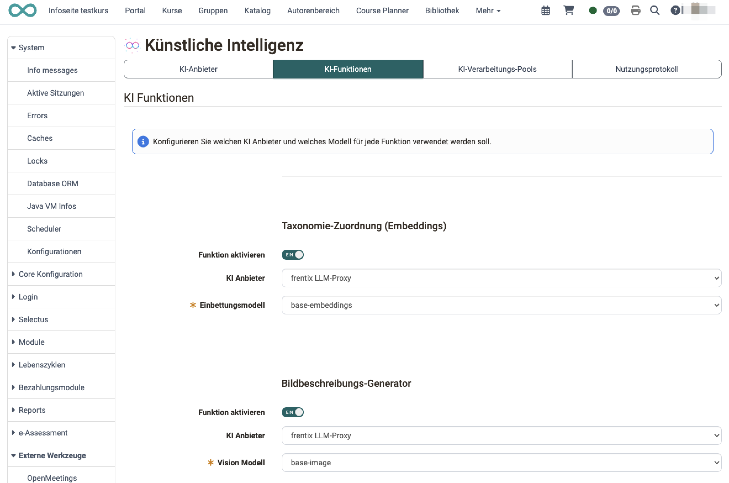Open KI Anbieter dropdown under Taxonomie-Zuordnung
The width and height of the screenshot is (729, 483).
pos(501,278)
